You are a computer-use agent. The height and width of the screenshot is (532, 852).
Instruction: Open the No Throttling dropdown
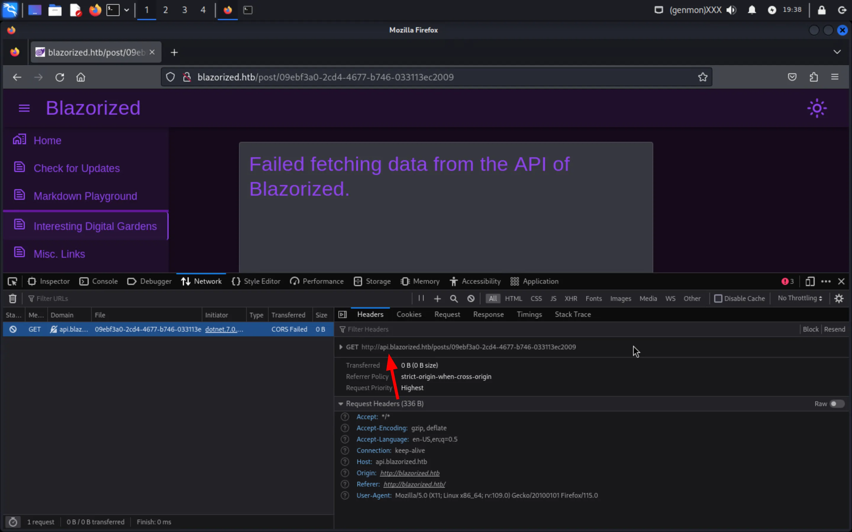click(800, 298)
